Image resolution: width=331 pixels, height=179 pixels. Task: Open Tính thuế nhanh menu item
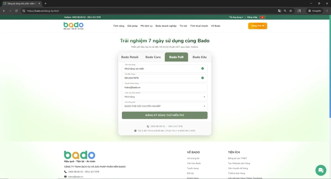click(x=199, y=26)
